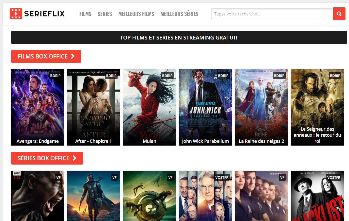Click BDRIP badge on Avengers: Endgame

click(x=55, y=76)
